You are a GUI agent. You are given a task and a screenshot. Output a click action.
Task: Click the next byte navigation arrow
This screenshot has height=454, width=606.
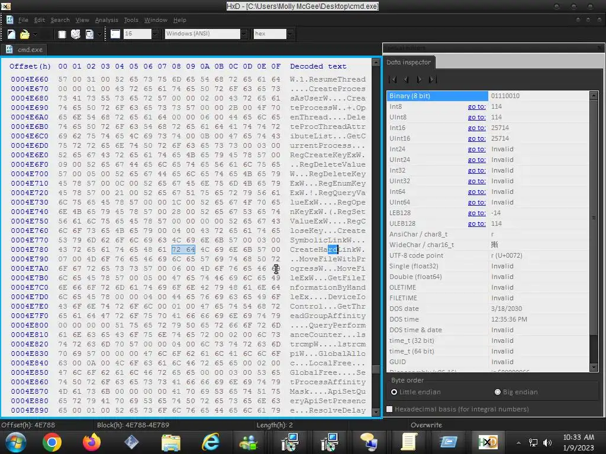[419, 80]
